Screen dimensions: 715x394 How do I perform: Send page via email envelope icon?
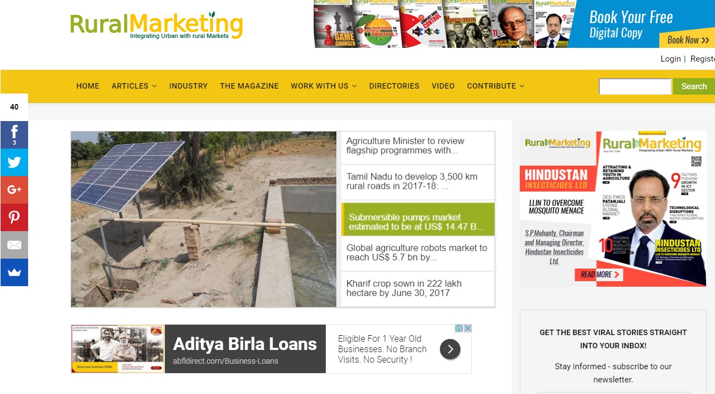14,245
